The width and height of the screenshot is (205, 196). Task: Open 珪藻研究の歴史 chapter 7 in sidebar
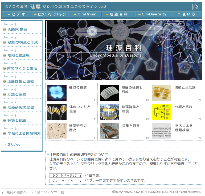click(21, 107)
